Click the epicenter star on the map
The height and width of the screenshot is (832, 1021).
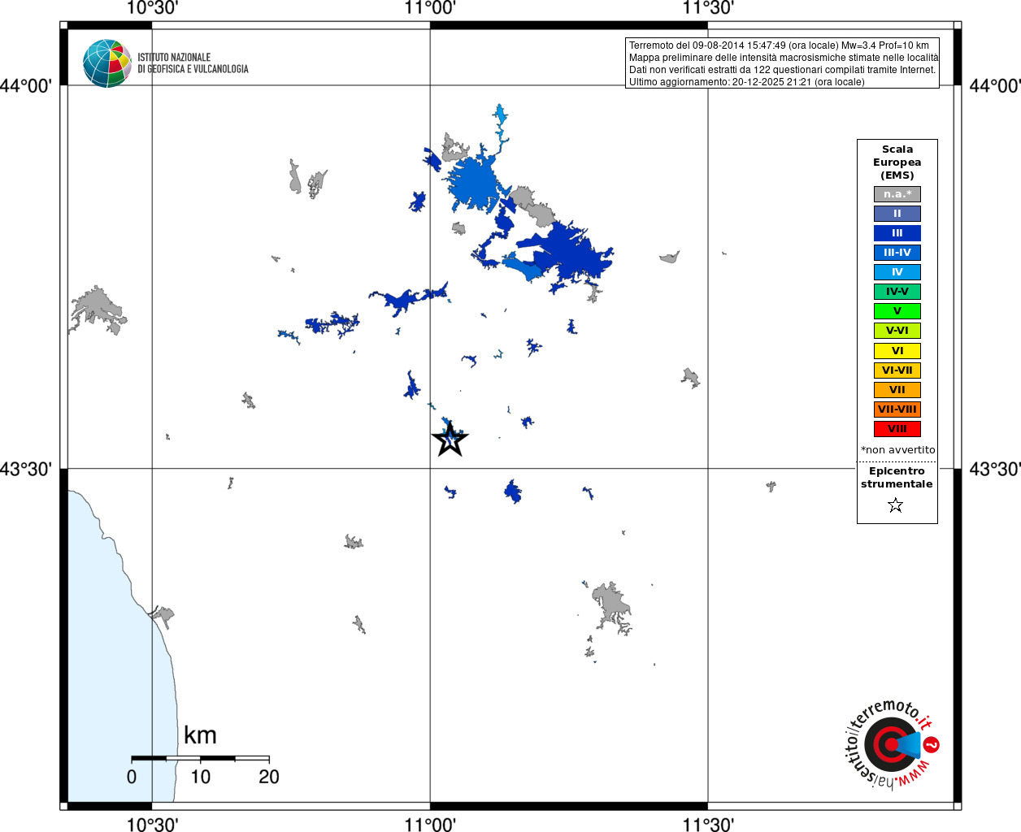[x=450, y=440]
